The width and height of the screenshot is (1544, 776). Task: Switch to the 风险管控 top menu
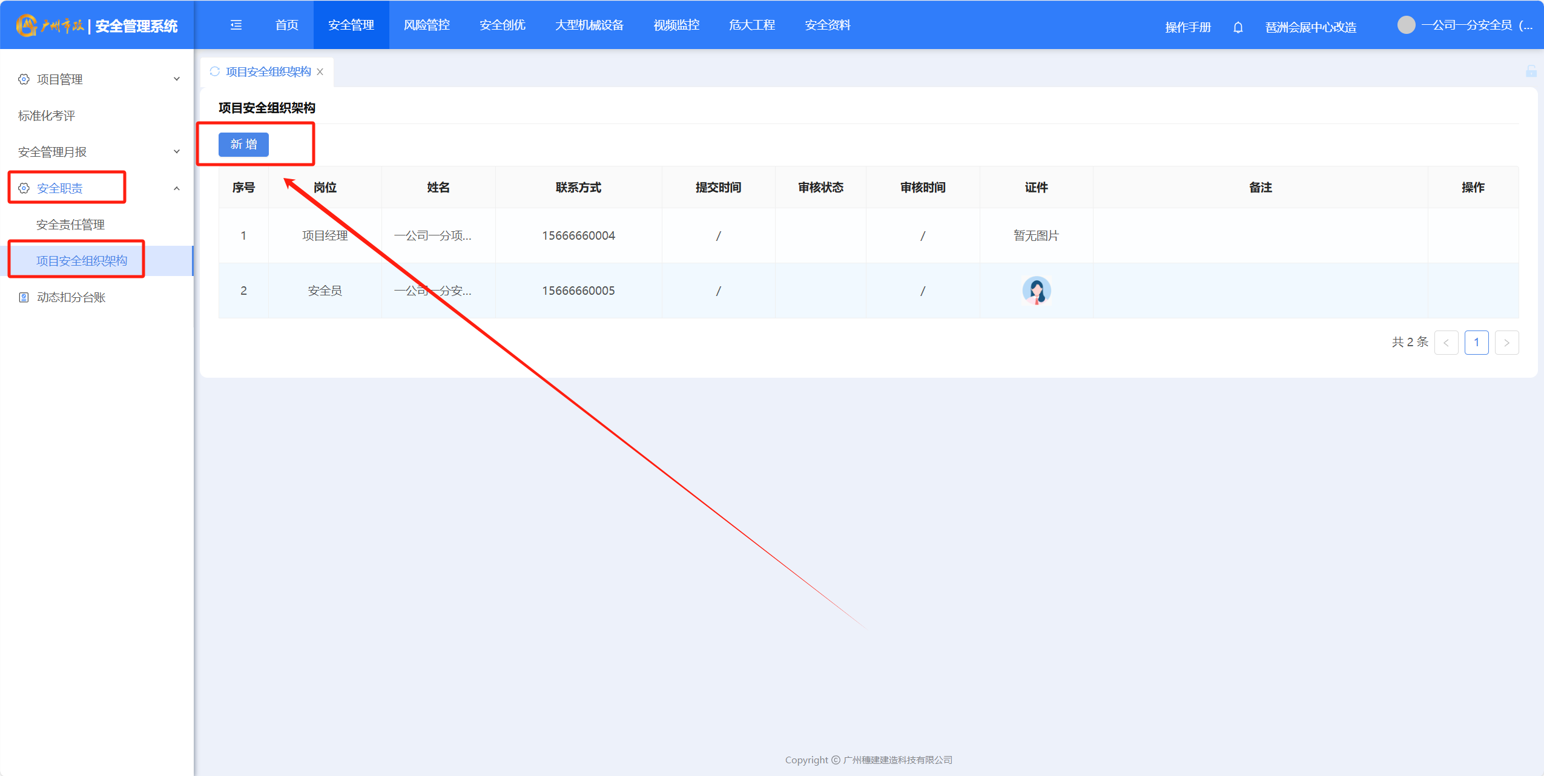(x=426, y=25)
